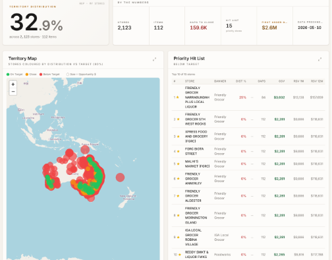Toggle the red Below Target legend entry
Viewport: 332px width, 260px height.
[x=49, y=75]
